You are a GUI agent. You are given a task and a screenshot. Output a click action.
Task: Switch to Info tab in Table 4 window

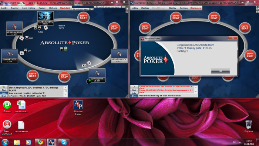click(4, 93)
